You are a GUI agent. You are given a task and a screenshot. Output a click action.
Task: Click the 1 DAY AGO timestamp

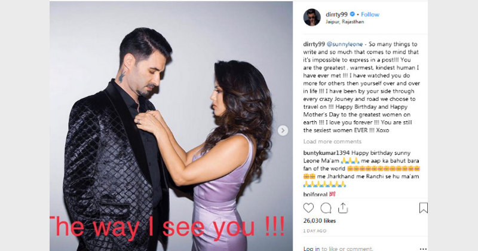click(315, 231)
